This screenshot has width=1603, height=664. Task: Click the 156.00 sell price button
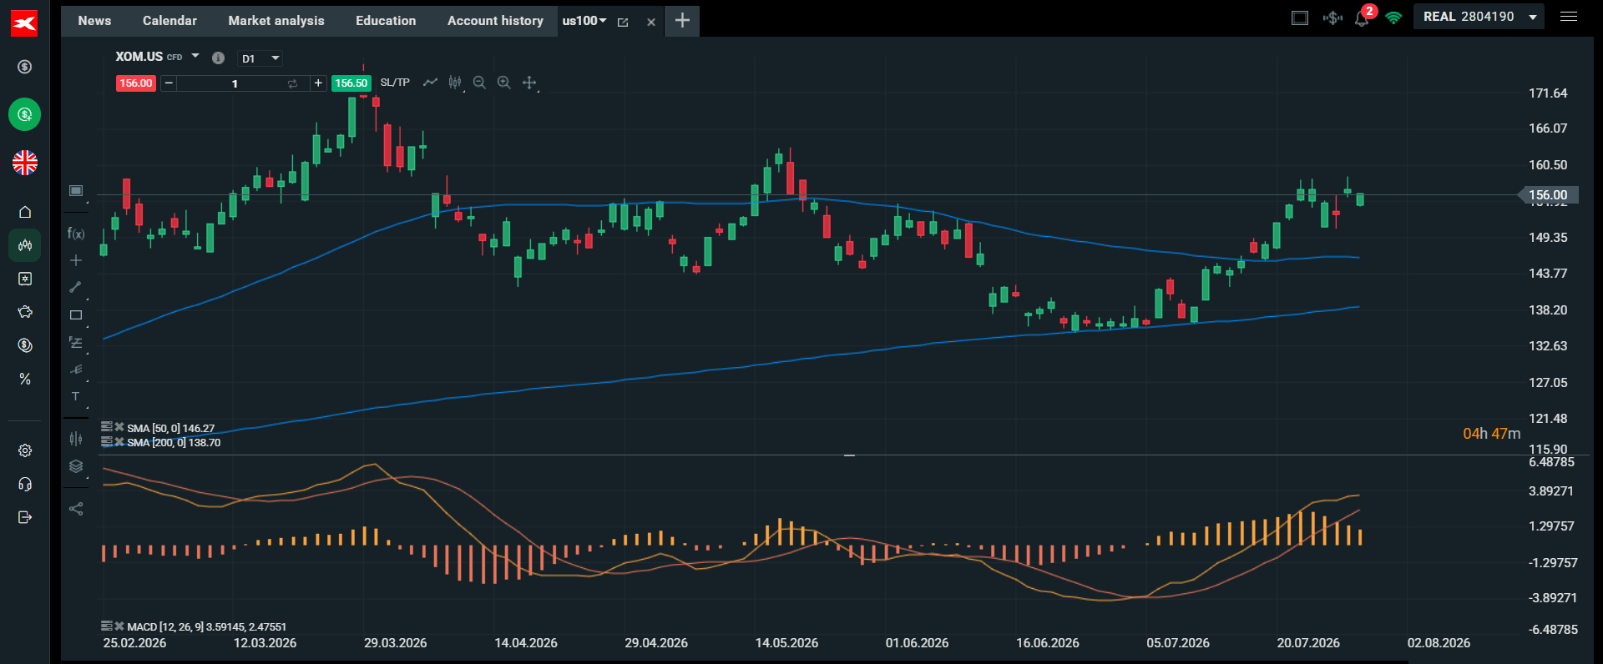136,83
